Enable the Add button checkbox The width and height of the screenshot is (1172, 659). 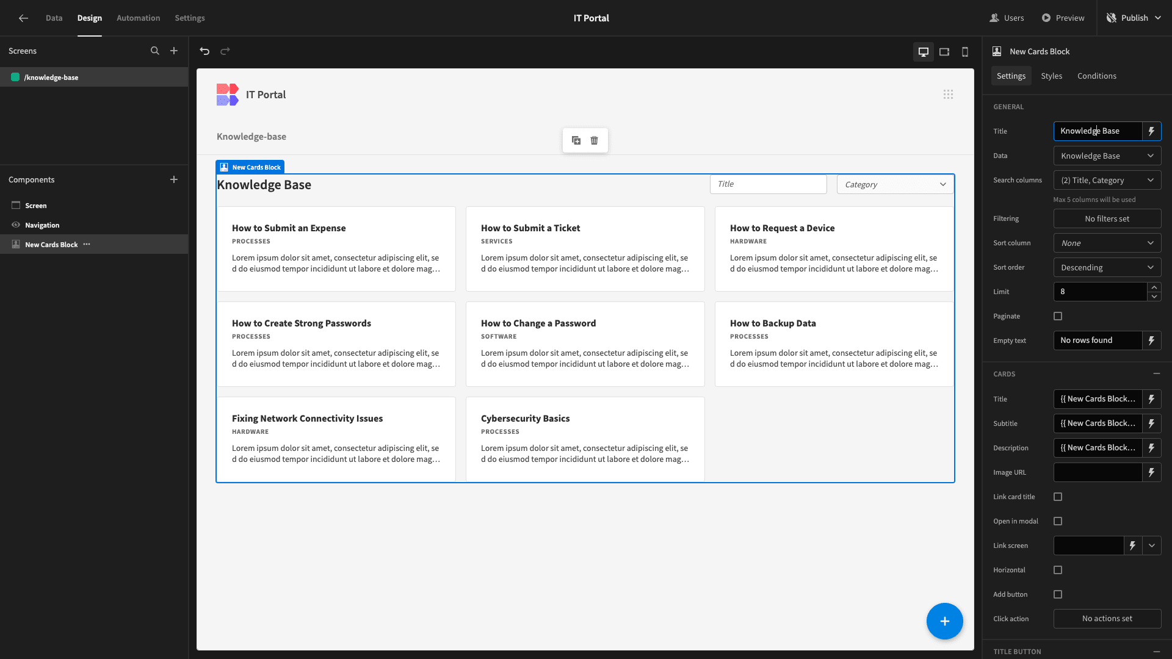(x=1058, y=594)
